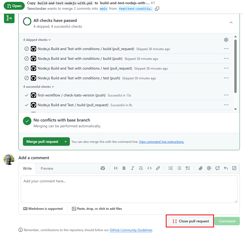Add a quote block to the comment
Image resolution: width=243 pixels, height=234 pixels.
141,168
